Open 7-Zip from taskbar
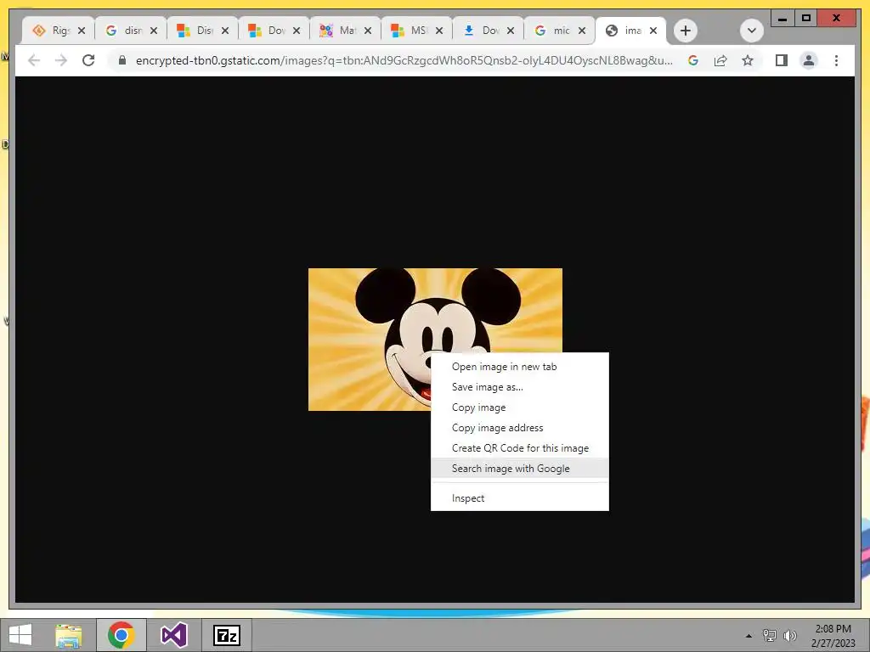Image resolution: width=870 pixels, height=652 pixels. click(226, 635)
